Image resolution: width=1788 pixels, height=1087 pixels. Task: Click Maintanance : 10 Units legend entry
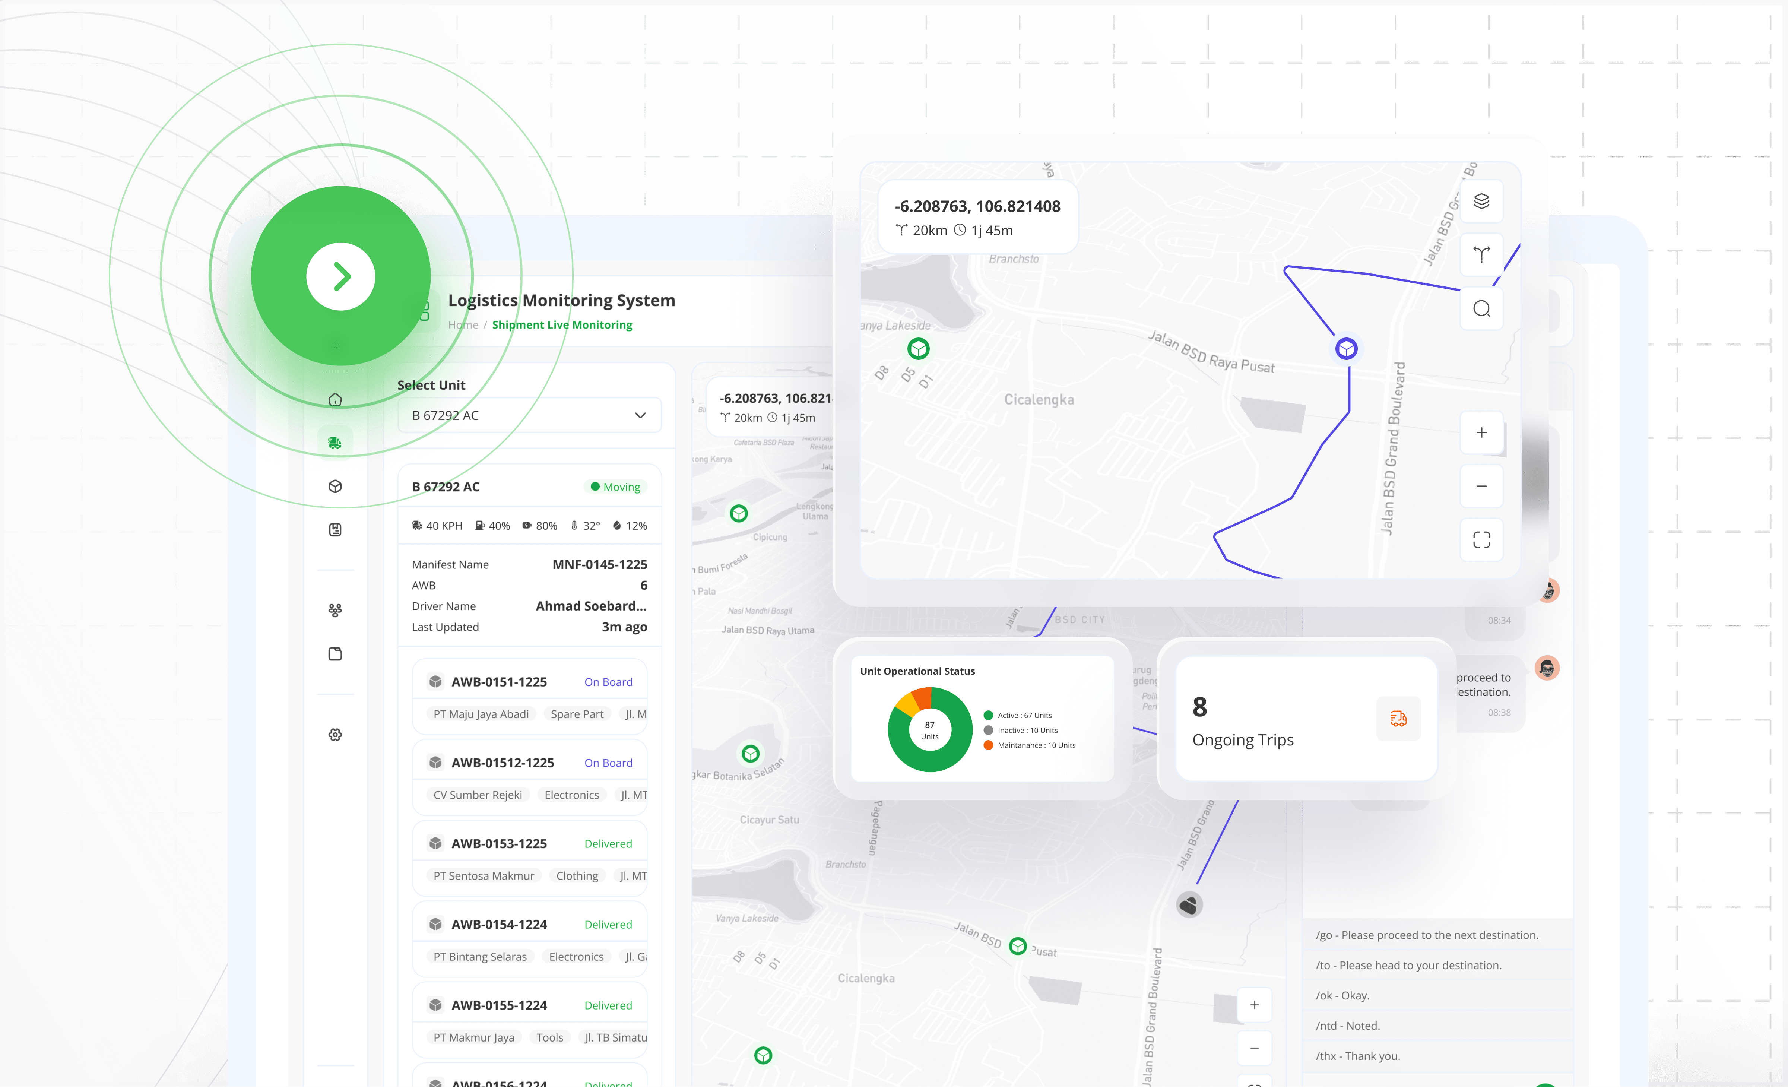[x=1029, y=745]
